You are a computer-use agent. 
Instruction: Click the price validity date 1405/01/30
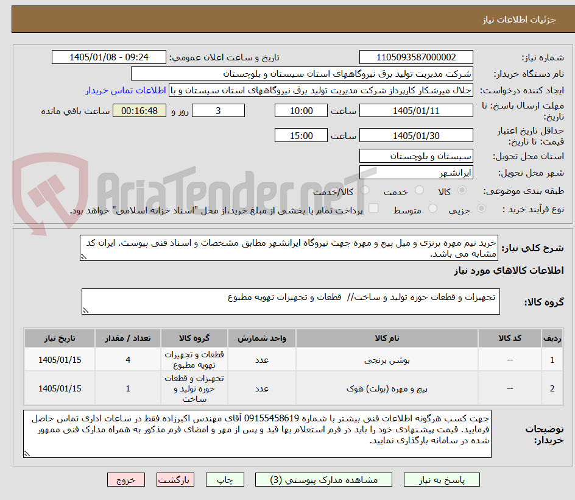(416, 135)
